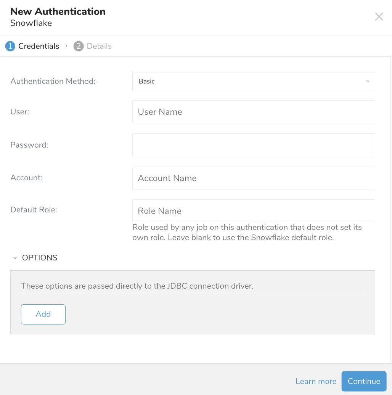
Task: Click the Password label
Action: (29, 145)
